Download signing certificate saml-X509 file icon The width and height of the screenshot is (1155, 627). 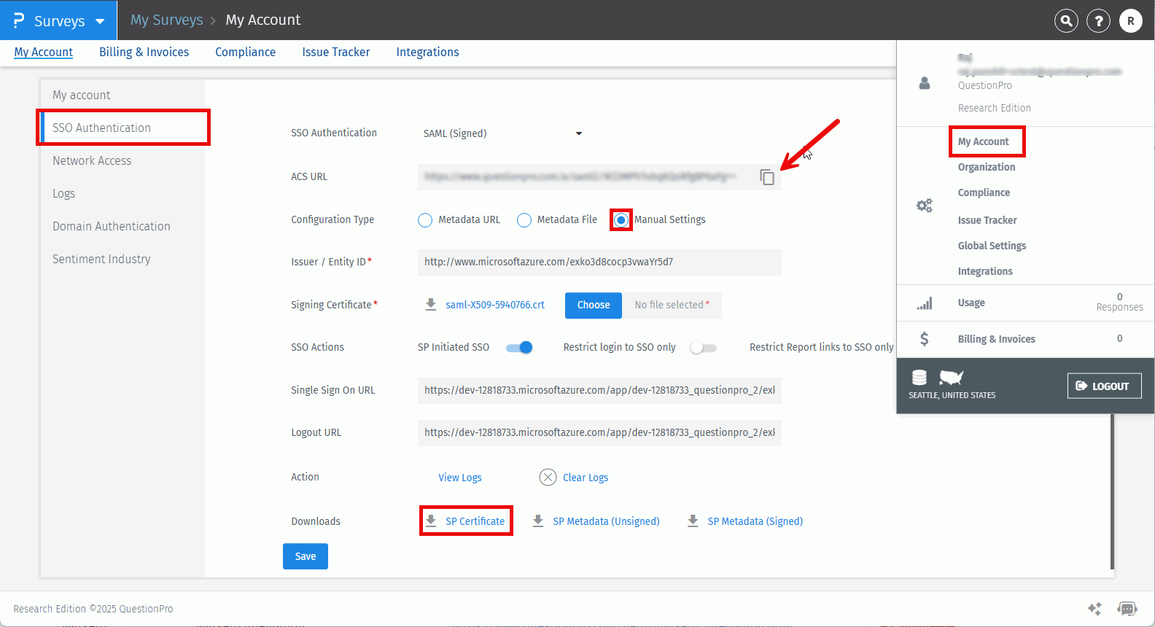coord(431,305)
